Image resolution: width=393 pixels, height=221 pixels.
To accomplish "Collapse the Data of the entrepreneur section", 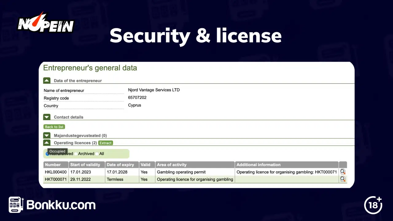I will click(47, 80).
